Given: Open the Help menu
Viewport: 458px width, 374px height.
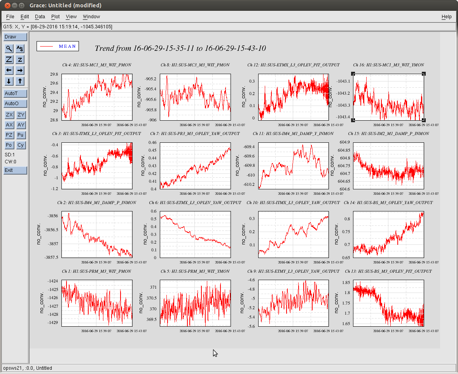Looking at the screenshot, I should tap(446, 17).
